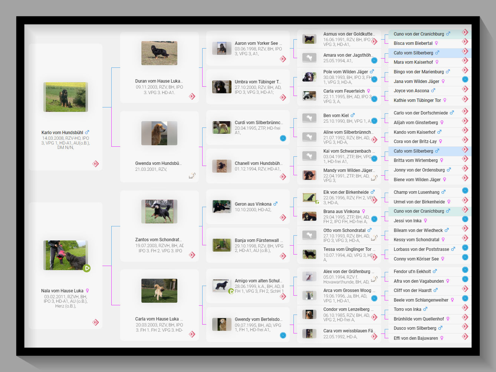Open Banja vom Fürstenwall pedigree entry
The image size is (496, 372).
256,240
